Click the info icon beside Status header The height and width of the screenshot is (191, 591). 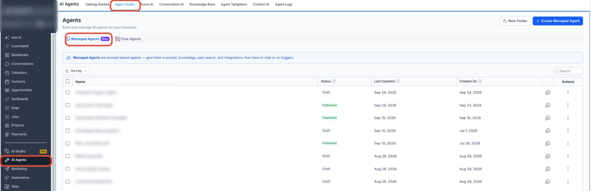[334, 81]
